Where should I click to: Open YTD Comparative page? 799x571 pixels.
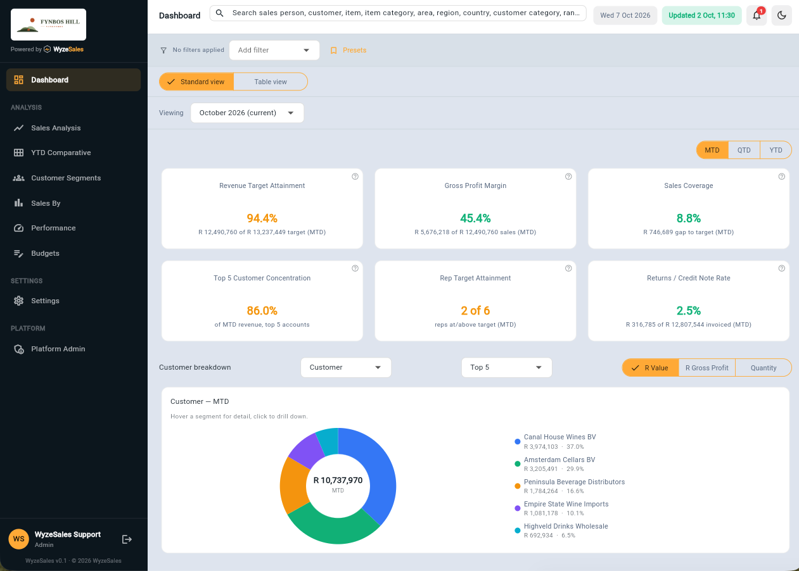[74, 153]
